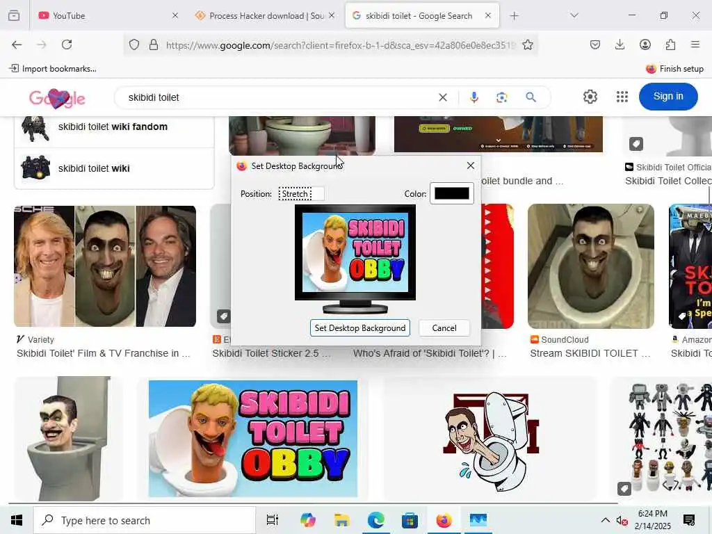Open the Firefox downloads panel
The width and height of the screenshot is (712, 534).
[620, 44]
